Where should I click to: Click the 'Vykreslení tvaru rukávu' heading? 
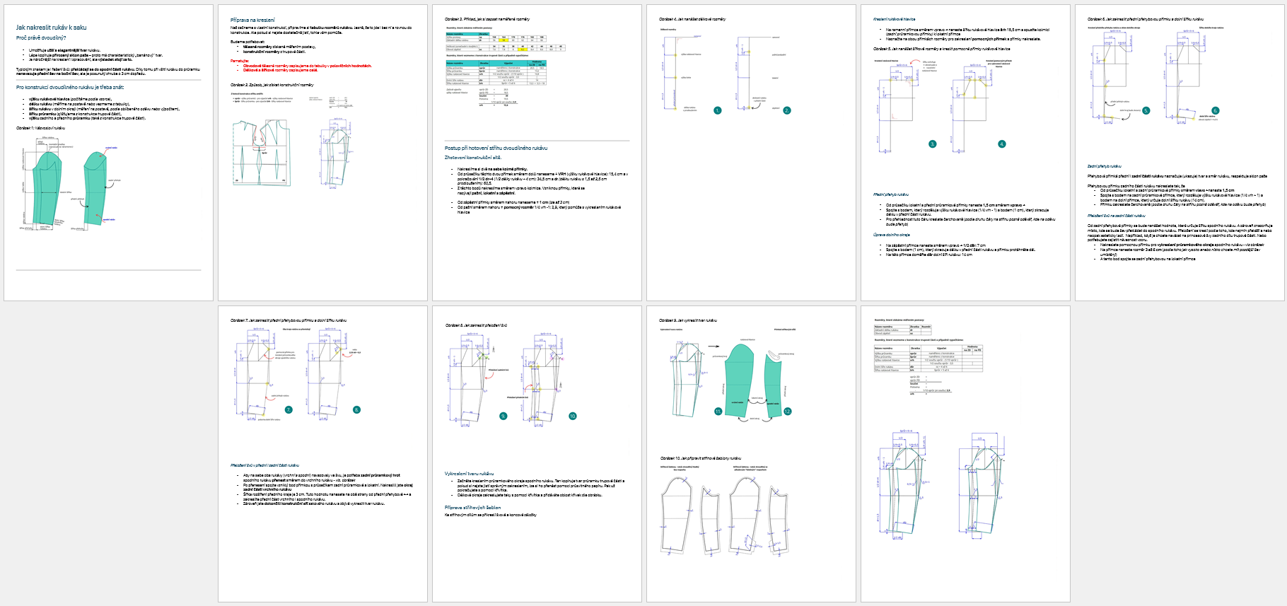click(x=469, y=473)
